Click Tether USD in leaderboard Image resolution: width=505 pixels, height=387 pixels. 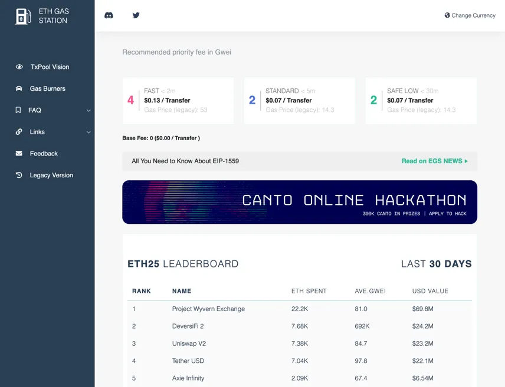pos(188,361)
